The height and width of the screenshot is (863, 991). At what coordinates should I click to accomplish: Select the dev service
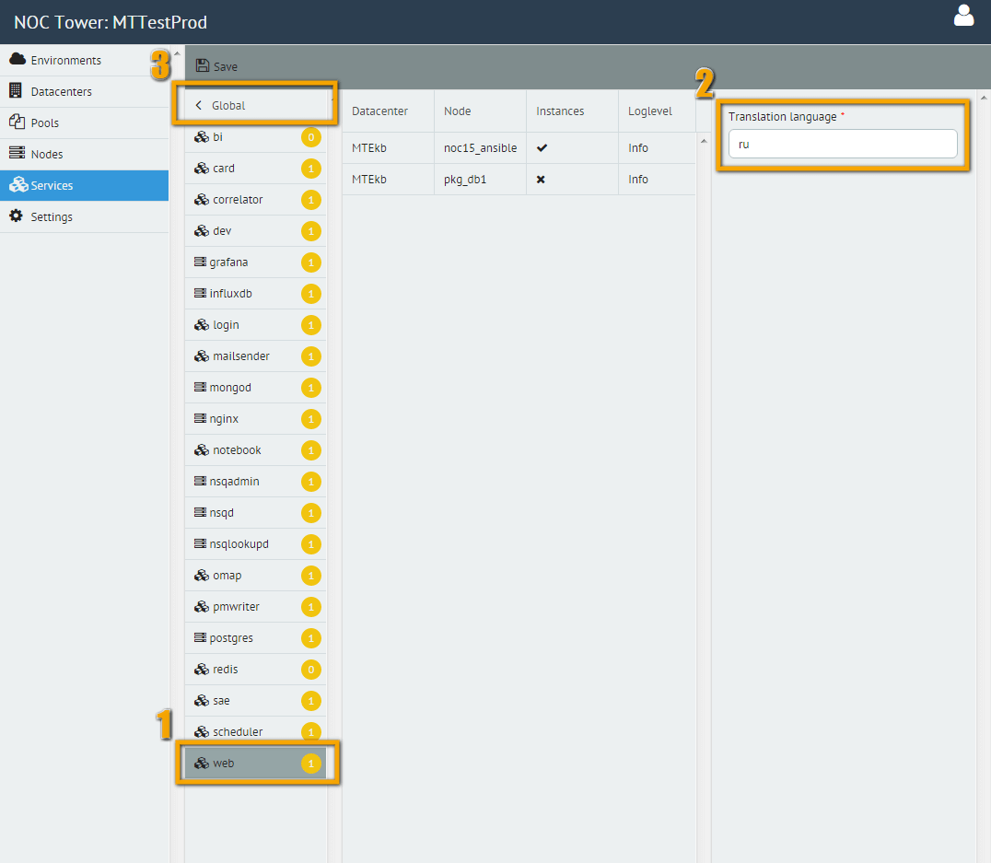[255, 231]
